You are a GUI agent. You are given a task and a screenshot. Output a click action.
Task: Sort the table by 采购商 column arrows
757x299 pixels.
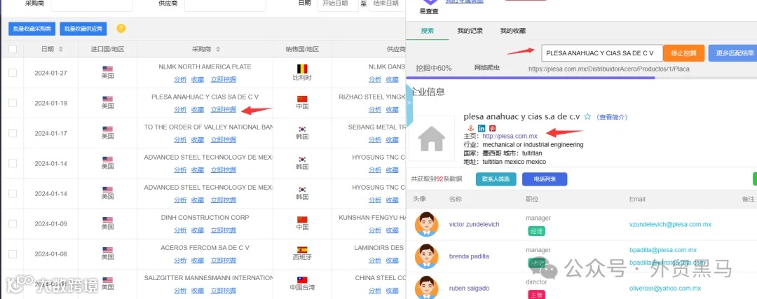[218, 49]
